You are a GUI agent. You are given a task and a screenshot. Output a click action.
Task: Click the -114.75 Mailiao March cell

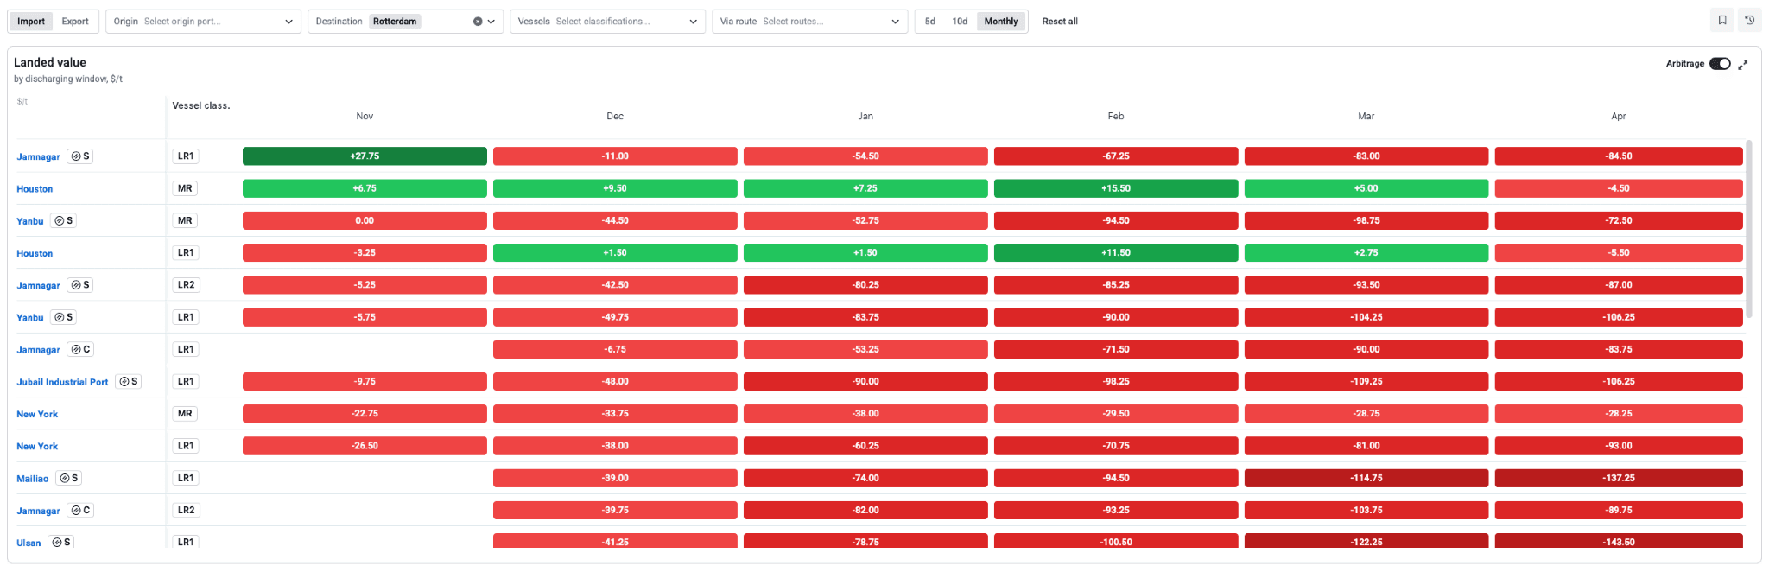tap(1366, 478)
